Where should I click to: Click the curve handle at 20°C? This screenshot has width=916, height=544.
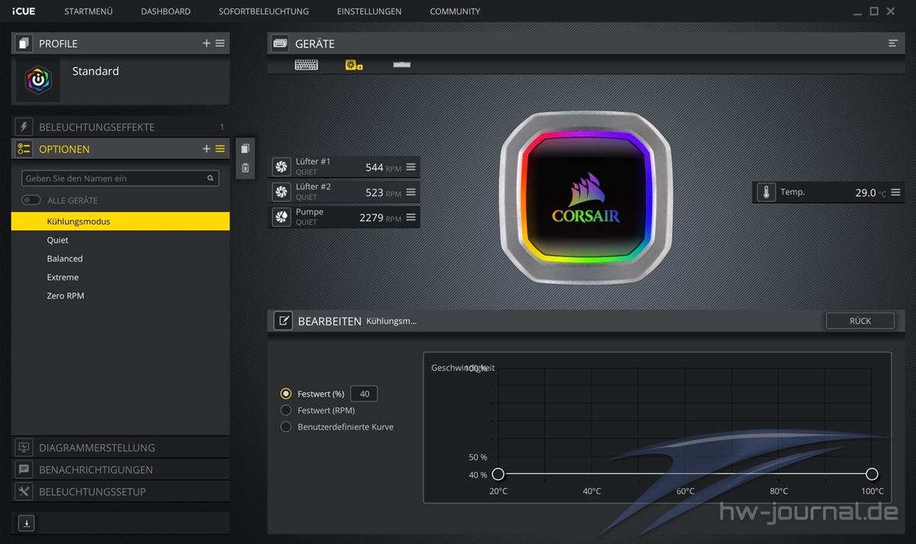(498, 474)
